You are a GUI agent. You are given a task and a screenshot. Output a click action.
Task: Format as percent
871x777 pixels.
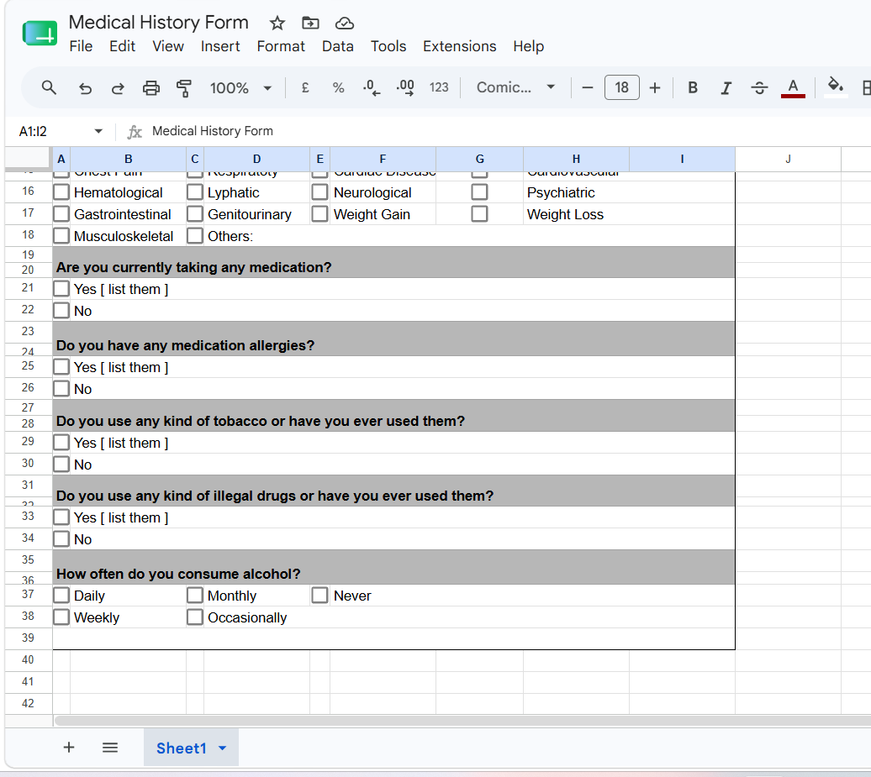338,87
